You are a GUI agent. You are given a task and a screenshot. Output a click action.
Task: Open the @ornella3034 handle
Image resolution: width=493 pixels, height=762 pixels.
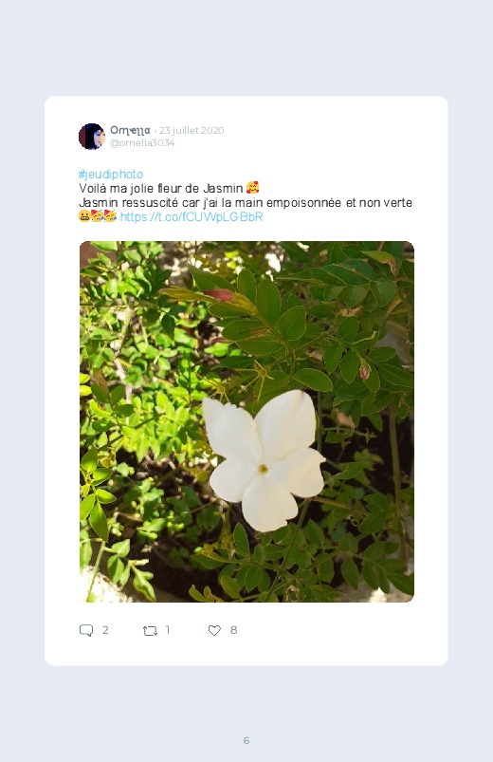[x=142, y=143]
